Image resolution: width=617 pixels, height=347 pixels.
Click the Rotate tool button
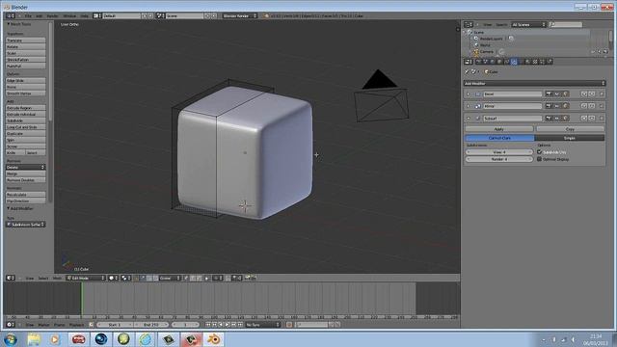point(26,46)
